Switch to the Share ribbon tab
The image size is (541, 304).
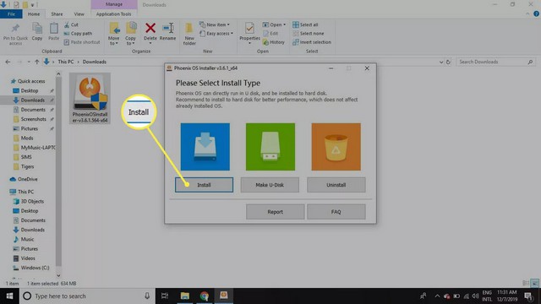pos(57,14)
